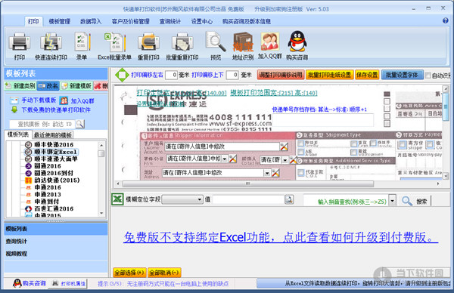Click the 批量设置字体 button
Image resolution: width=454 pixels, height=293 pixels.
click(402, 75)
